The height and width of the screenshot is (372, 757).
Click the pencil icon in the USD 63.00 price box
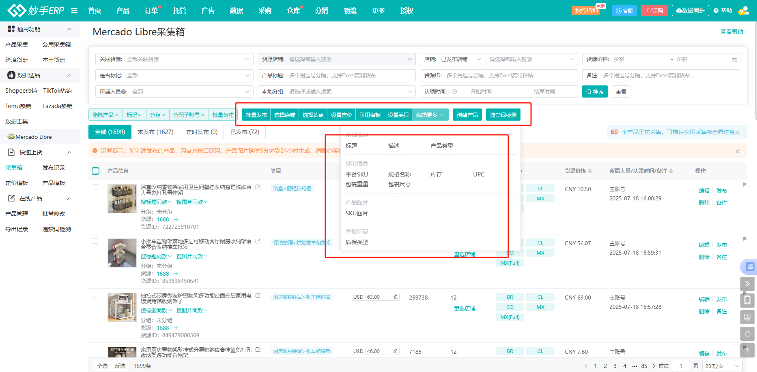pyautogui.click(x=395, y=297)
